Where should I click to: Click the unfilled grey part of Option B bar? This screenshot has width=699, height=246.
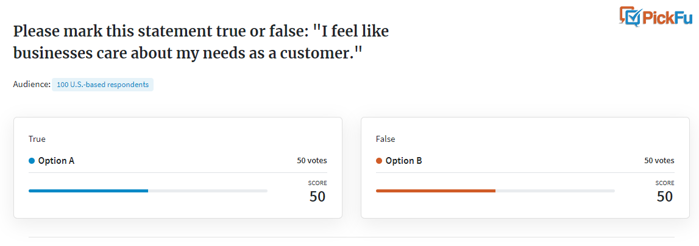coord(555,191)
